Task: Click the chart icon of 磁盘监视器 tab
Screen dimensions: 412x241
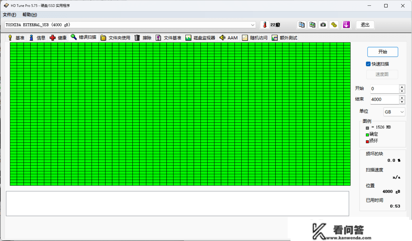Action: (188, 38)
